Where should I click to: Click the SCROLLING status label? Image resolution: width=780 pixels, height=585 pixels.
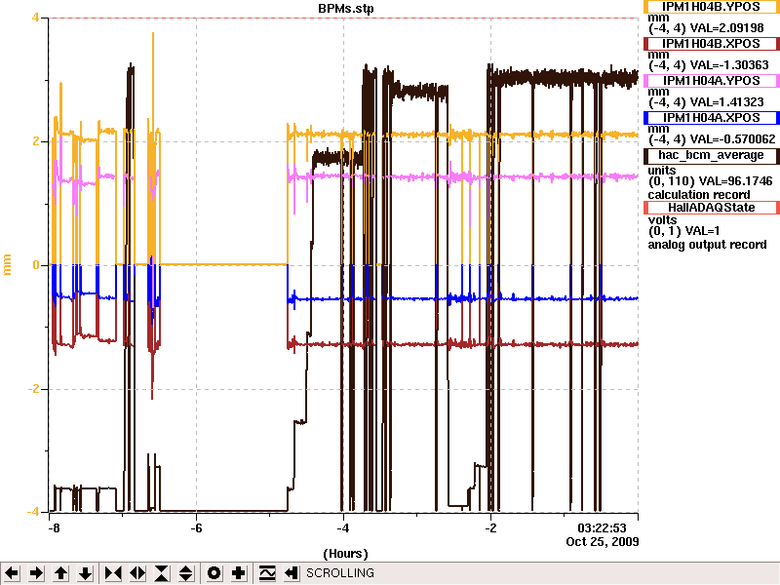click(x=340, y=573)
